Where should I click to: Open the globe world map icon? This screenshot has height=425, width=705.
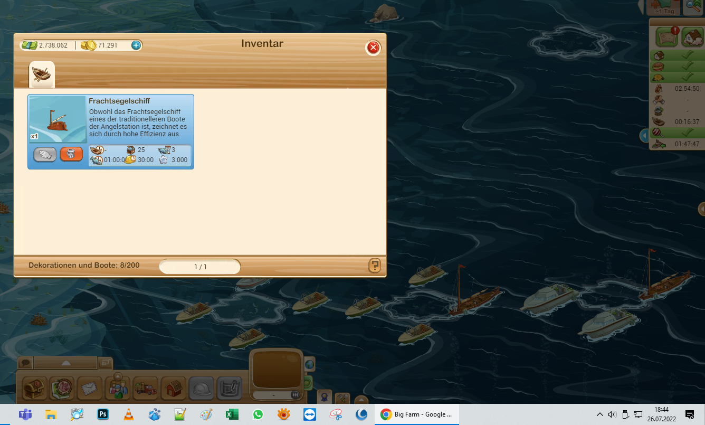point(309,364)
